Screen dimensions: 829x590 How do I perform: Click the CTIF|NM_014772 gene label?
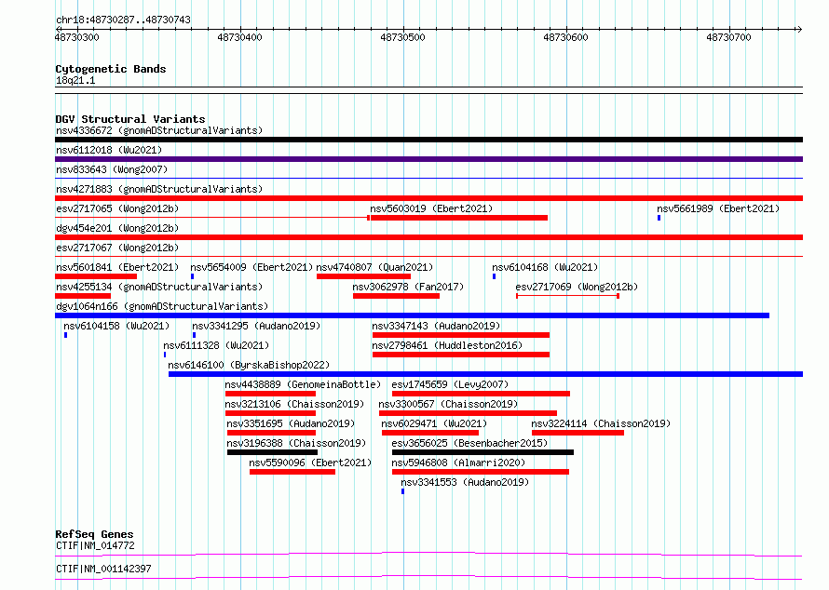tap(95, 545)
